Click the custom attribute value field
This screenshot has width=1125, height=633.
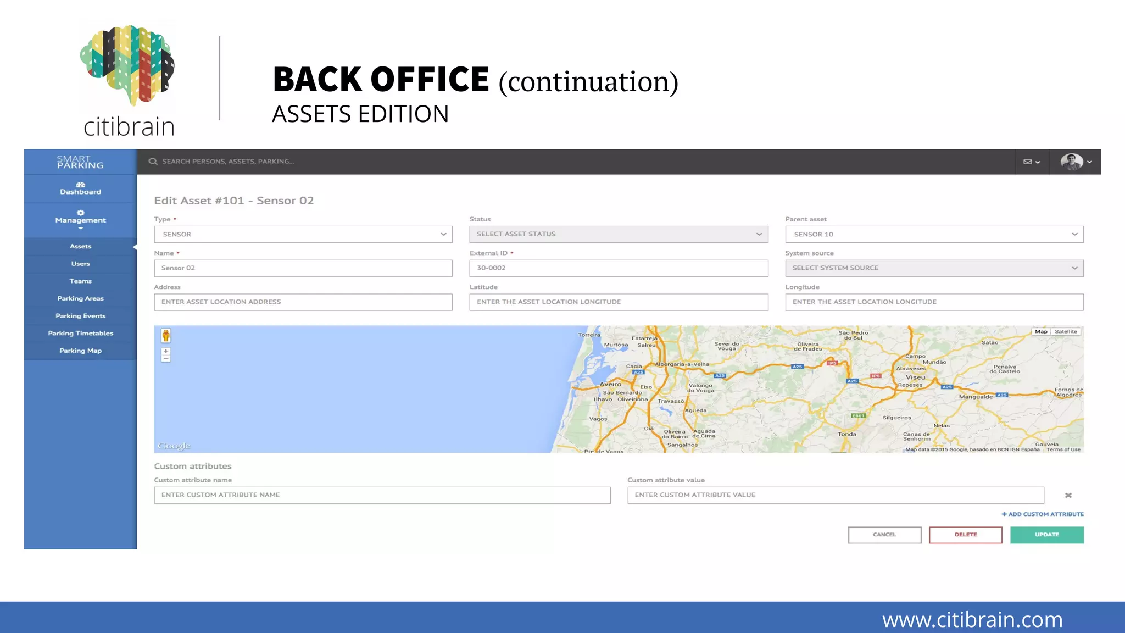point(836,495)
